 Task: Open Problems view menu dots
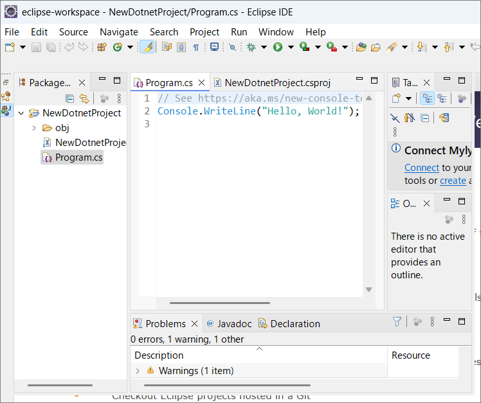click(432, 321)
